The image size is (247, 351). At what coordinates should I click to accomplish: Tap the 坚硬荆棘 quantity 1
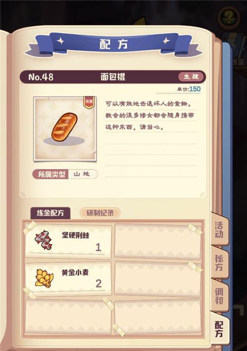[98, 247]
